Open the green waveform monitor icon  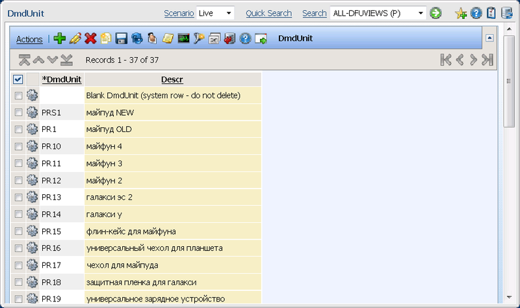coord(183,38)
